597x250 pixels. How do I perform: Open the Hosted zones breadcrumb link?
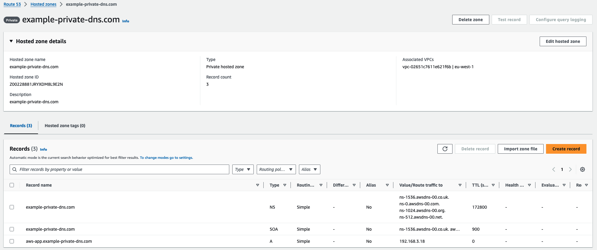point(43,4)
